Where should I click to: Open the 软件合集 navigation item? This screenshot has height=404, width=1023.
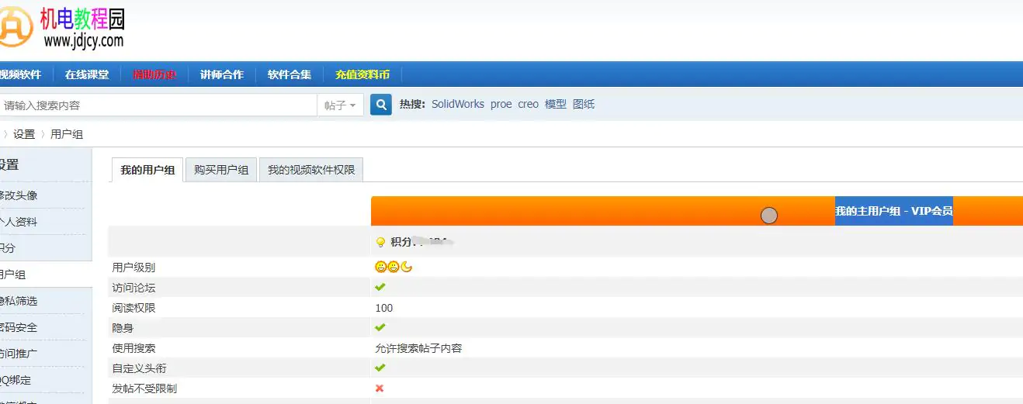(x=290, y=74)
